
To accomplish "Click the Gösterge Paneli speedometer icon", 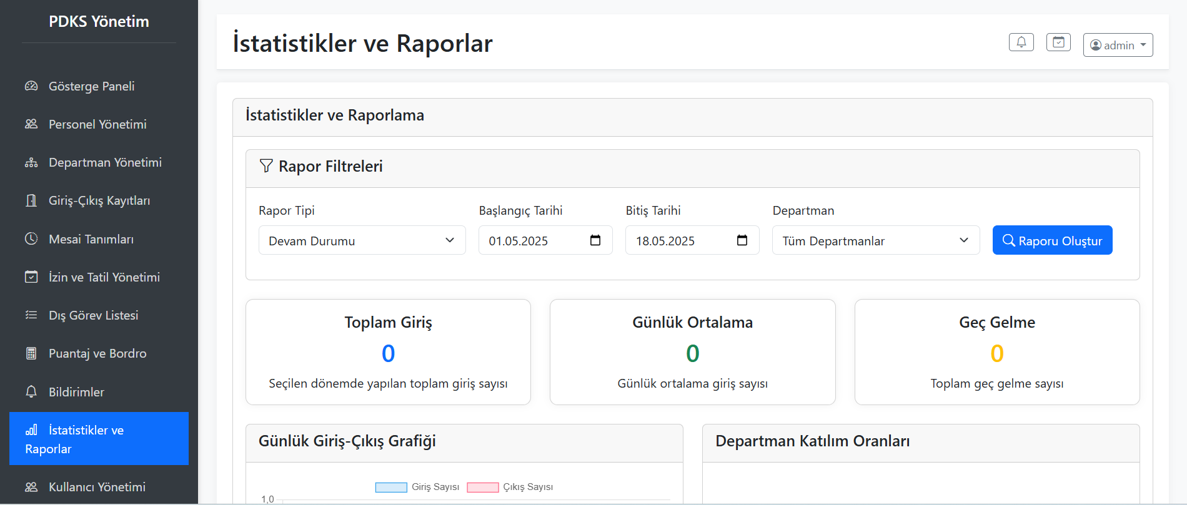I will [x=31, y=86].
